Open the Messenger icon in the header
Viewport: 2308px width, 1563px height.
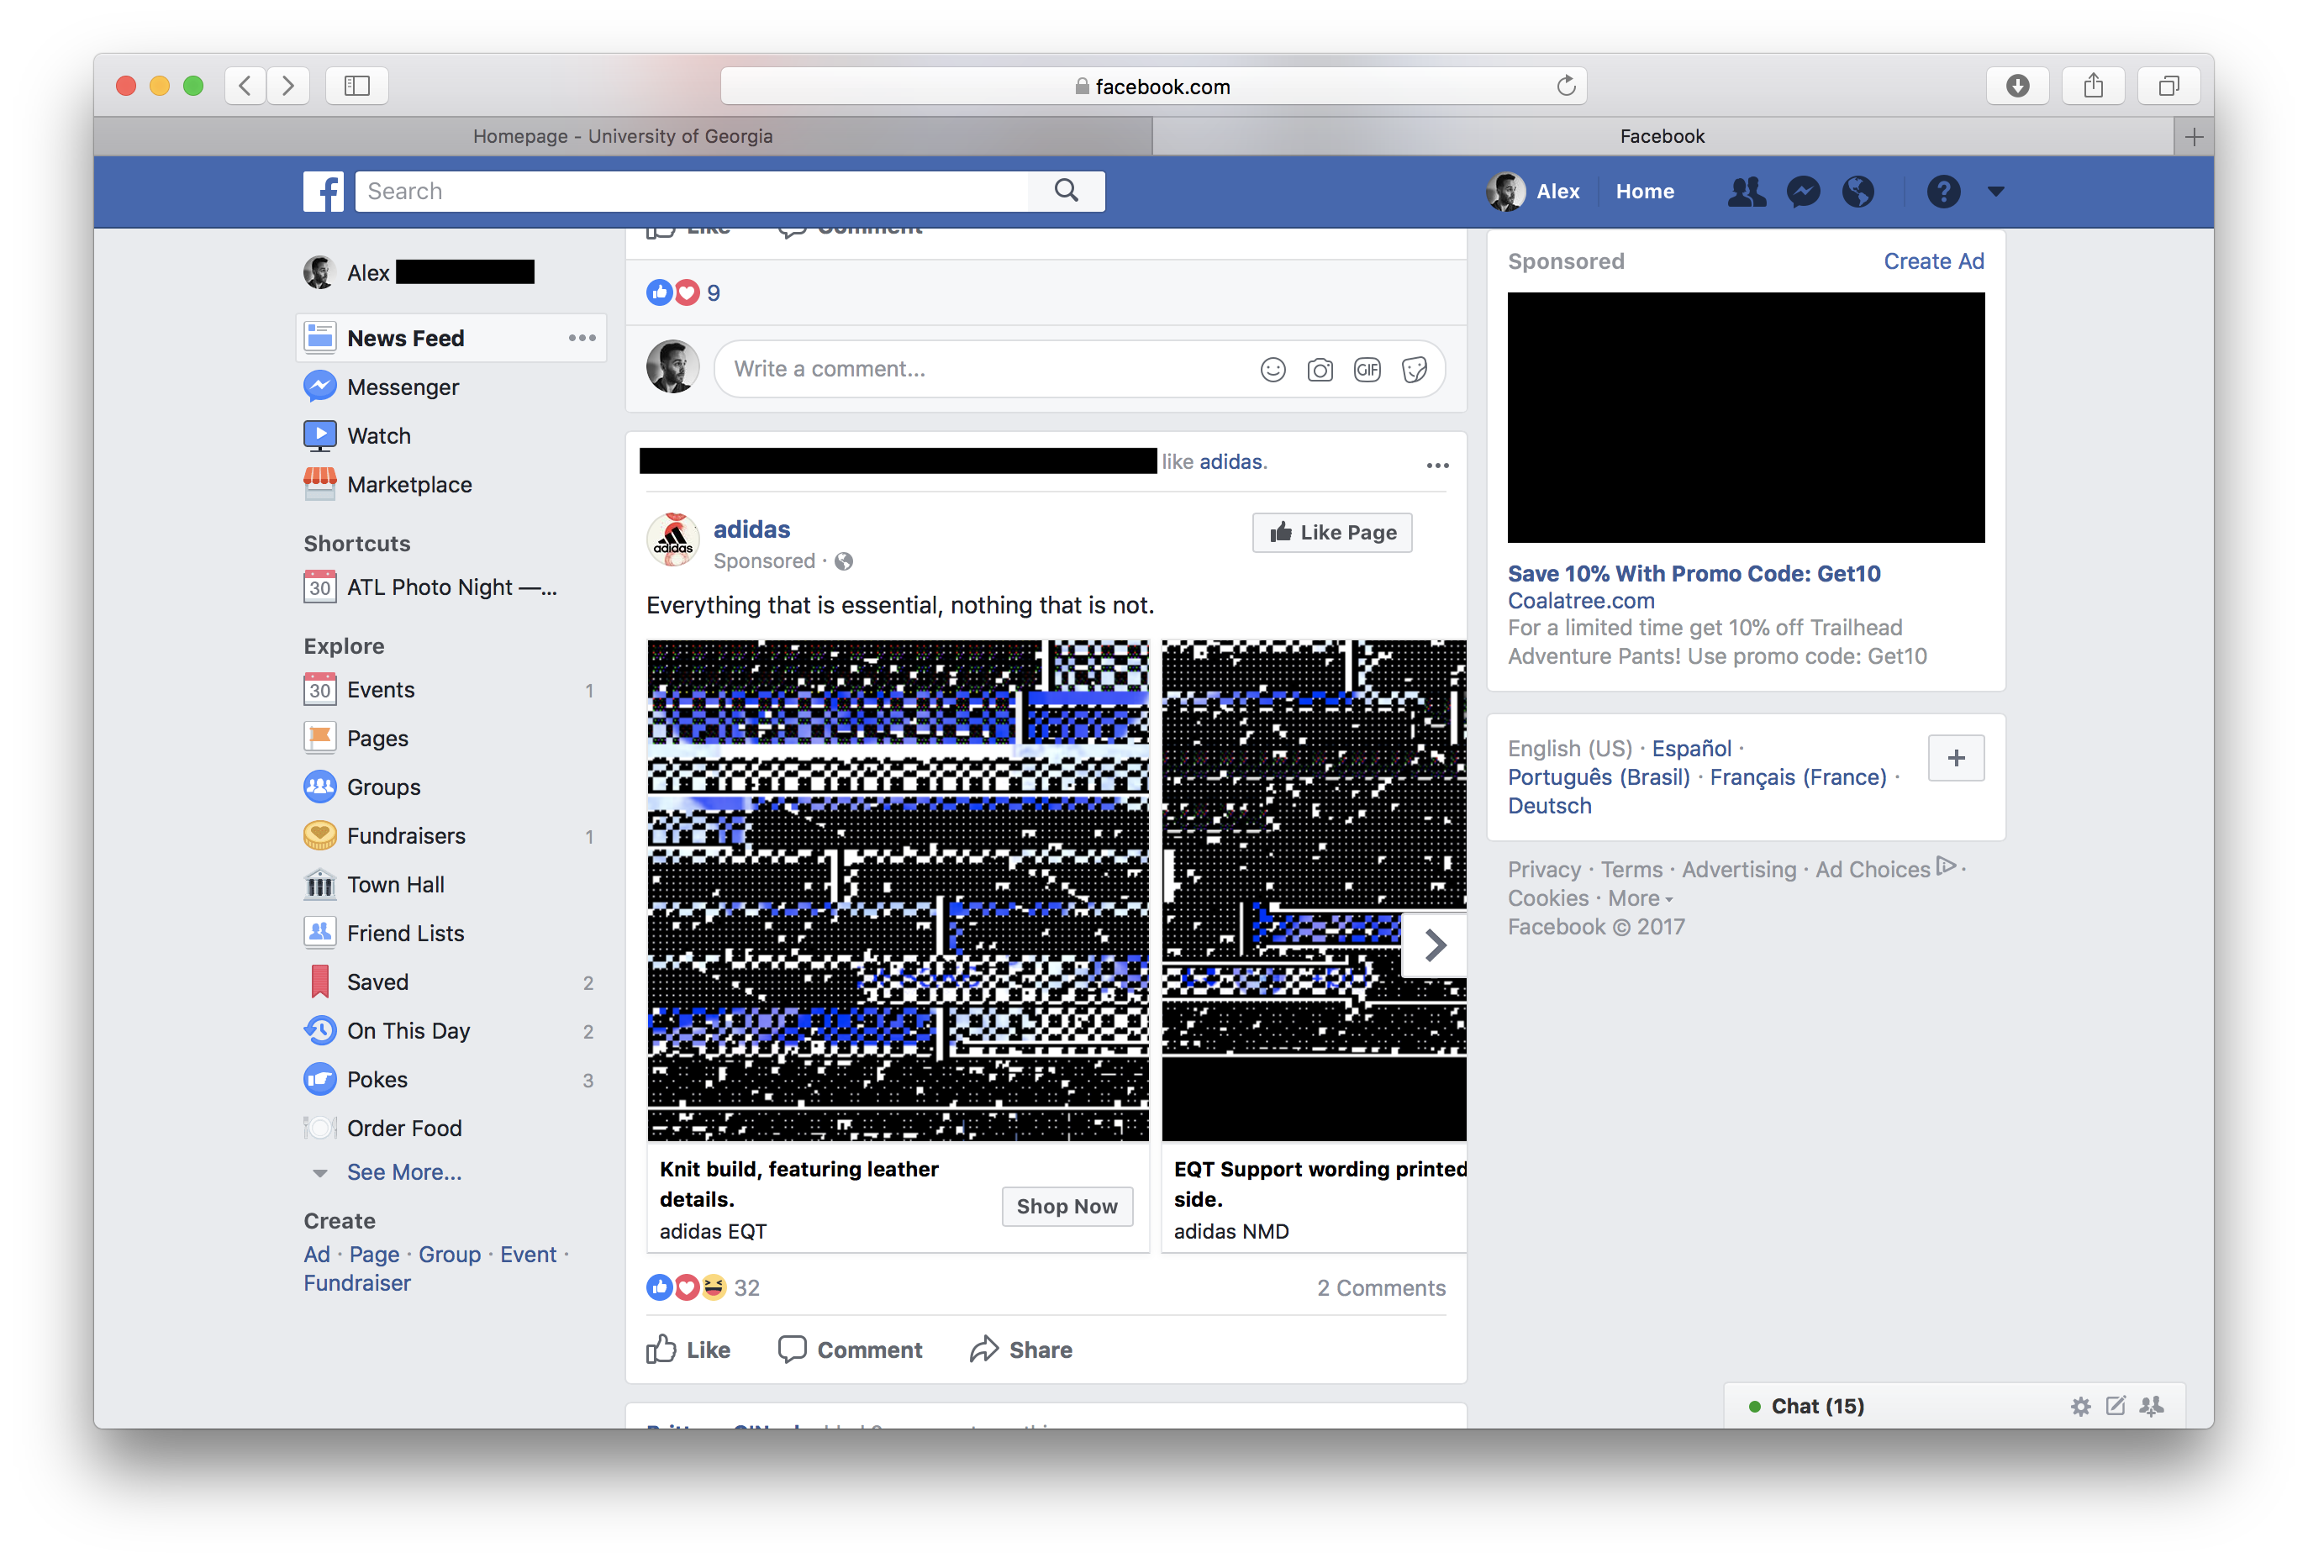(x=1803, y=191)
